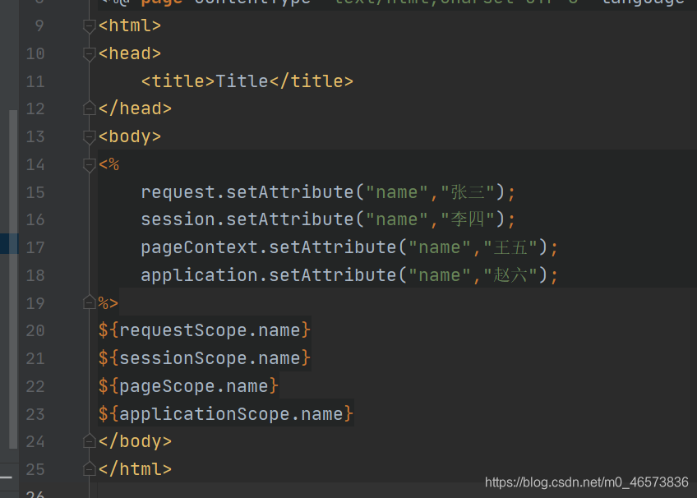Viewport: 697px width, 498px height.
Task: Click the pageContext.setAttribute statement
Action: [349, 247]
